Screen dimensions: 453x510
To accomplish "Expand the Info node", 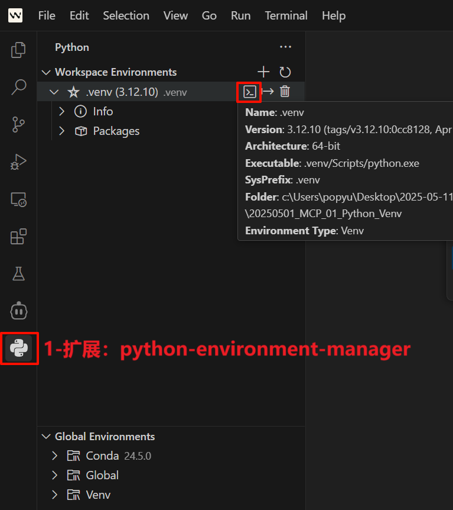I will coord(61,112).
